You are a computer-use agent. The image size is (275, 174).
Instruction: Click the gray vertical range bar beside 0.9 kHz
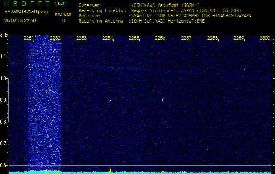pyautogui.click(x=8, y=100)
